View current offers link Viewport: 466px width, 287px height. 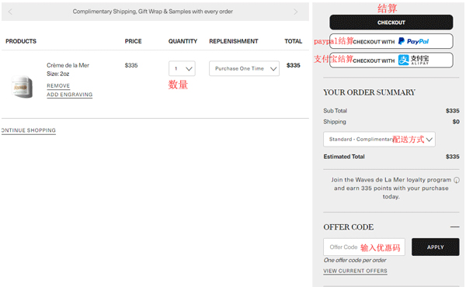(x=355, y=271)
